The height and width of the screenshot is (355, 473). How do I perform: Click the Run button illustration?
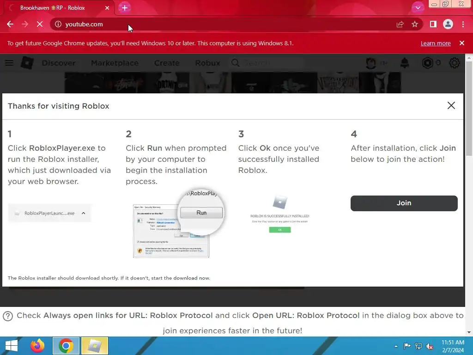pos(201,213)
